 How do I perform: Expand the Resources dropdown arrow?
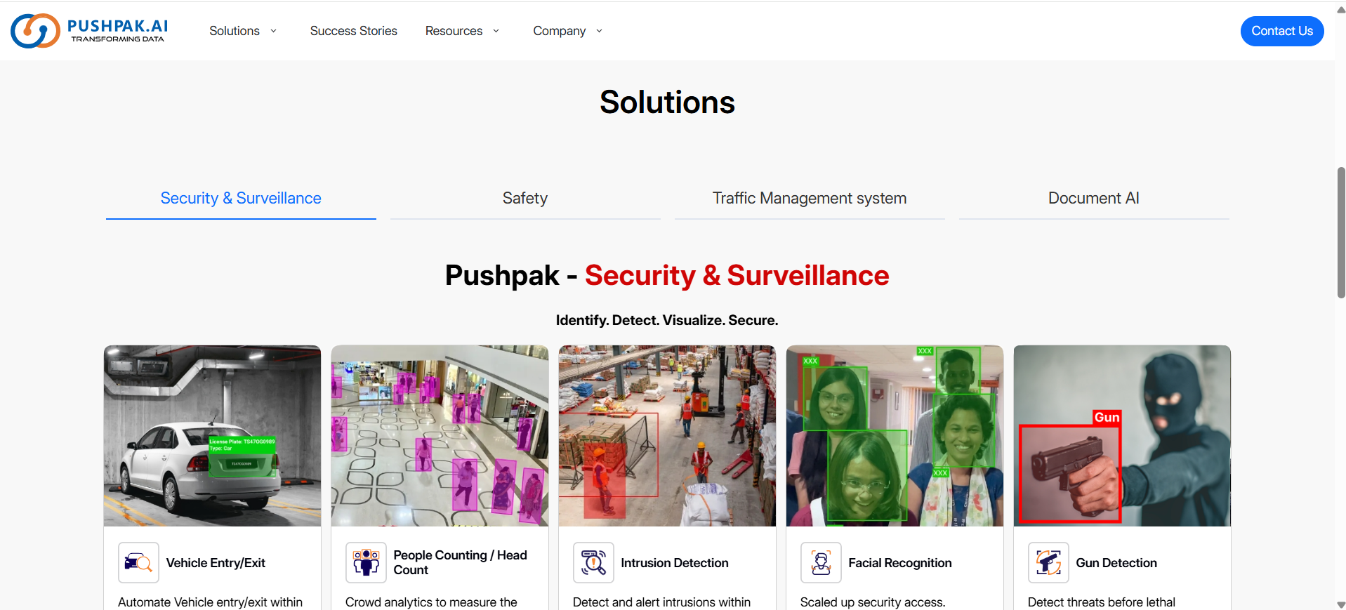(496, 31)
